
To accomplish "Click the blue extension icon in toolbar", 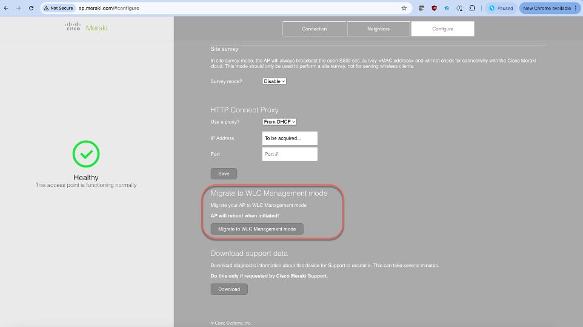I will 447,8.
